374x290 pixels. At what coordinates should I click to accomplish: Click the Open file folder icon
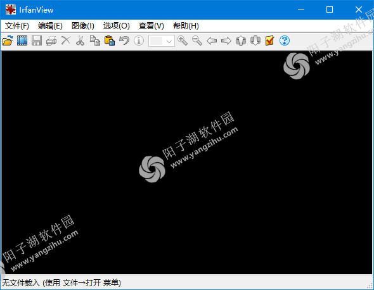[8, 41]
